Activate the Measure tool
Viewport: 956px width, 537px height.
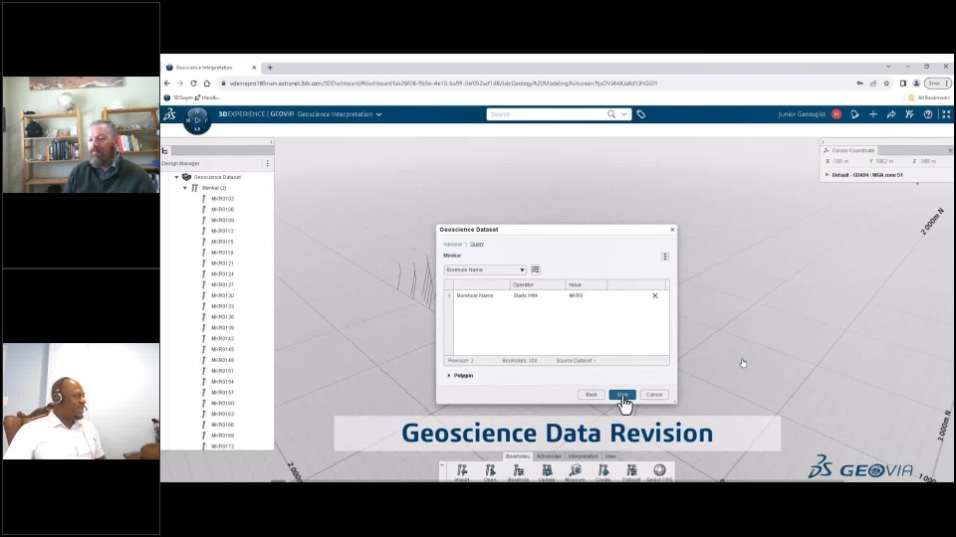click(x=575, y=470)
